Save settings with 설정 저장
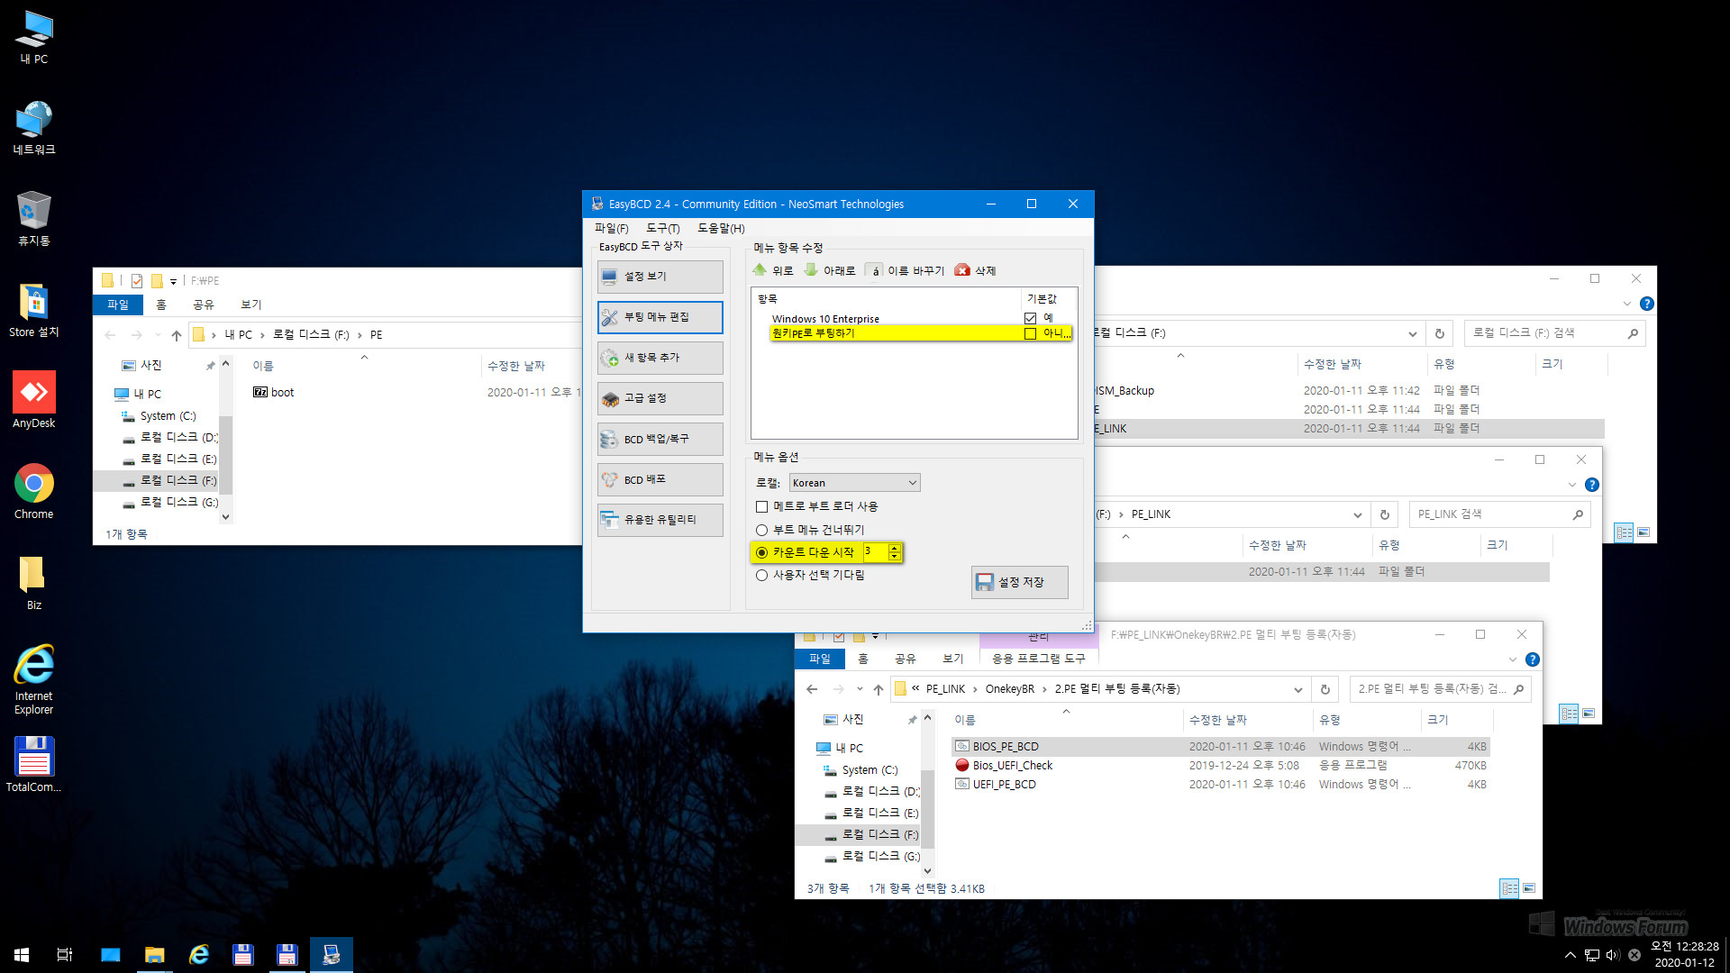Screen dimensions: 1730x973 click(x=1020, y=582)
